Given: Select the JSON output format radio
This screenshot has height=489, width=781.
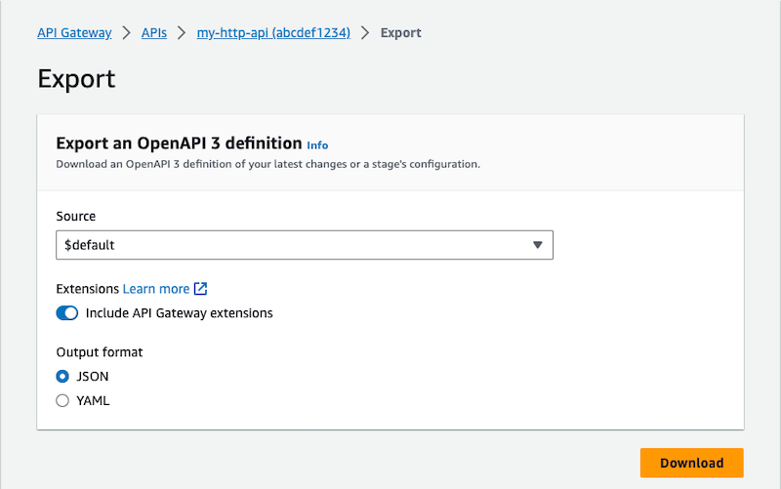Looking at the screenshot, I should click(x=62, y=376).
